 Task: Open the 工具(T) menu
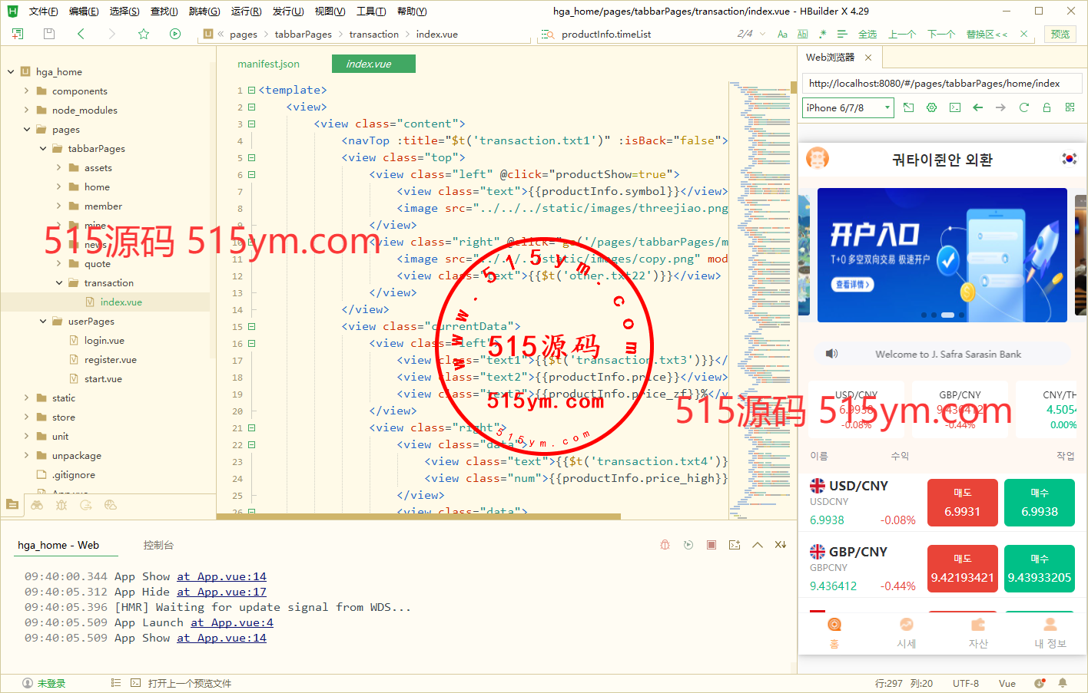pyautogui.click(x=370, y=12)
